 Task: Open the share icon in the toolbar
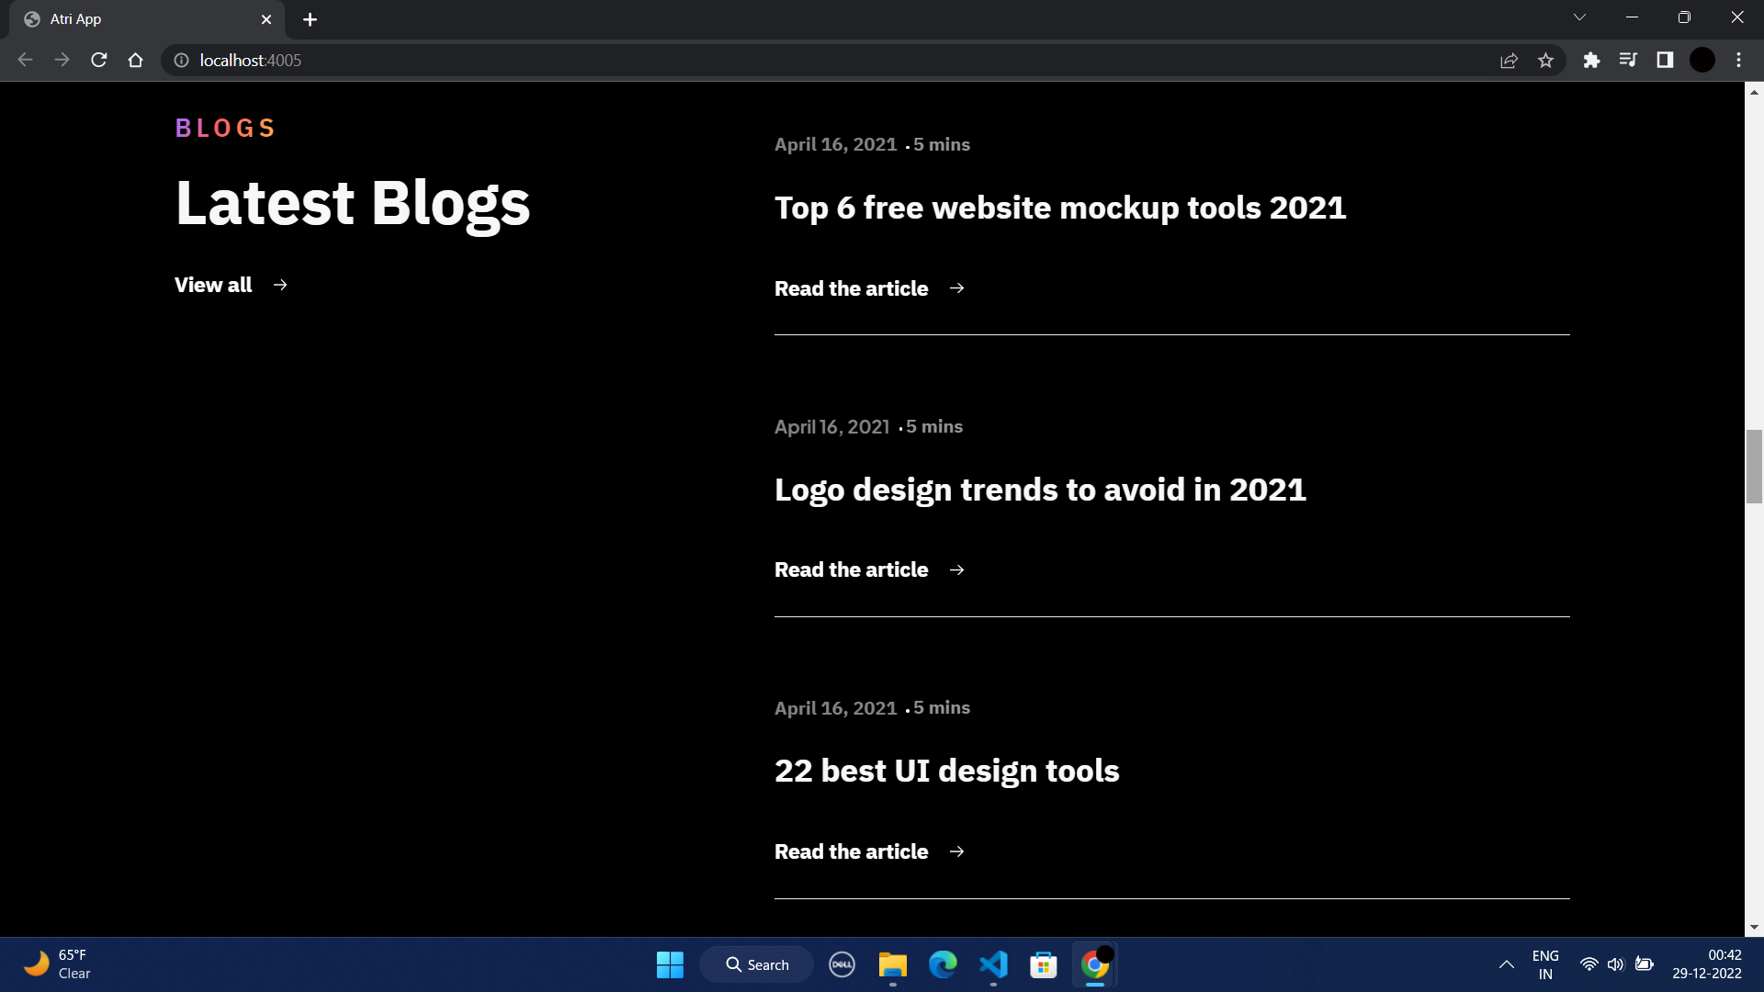point(1510,60)
